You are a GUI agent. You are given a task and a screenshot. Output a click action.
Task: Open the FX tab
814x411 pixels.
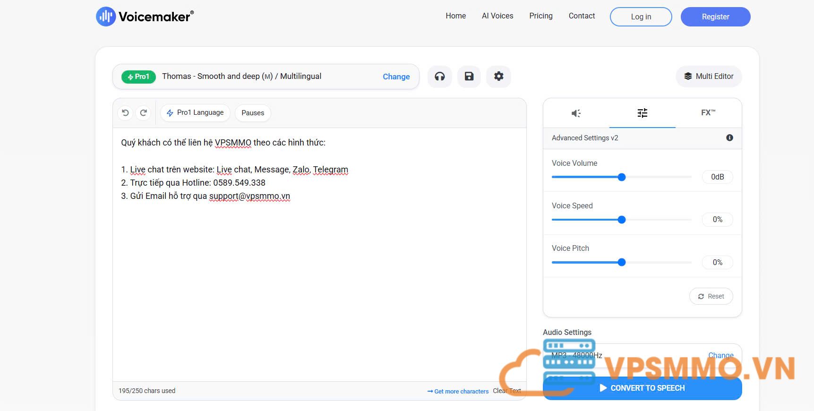[708, 113]
